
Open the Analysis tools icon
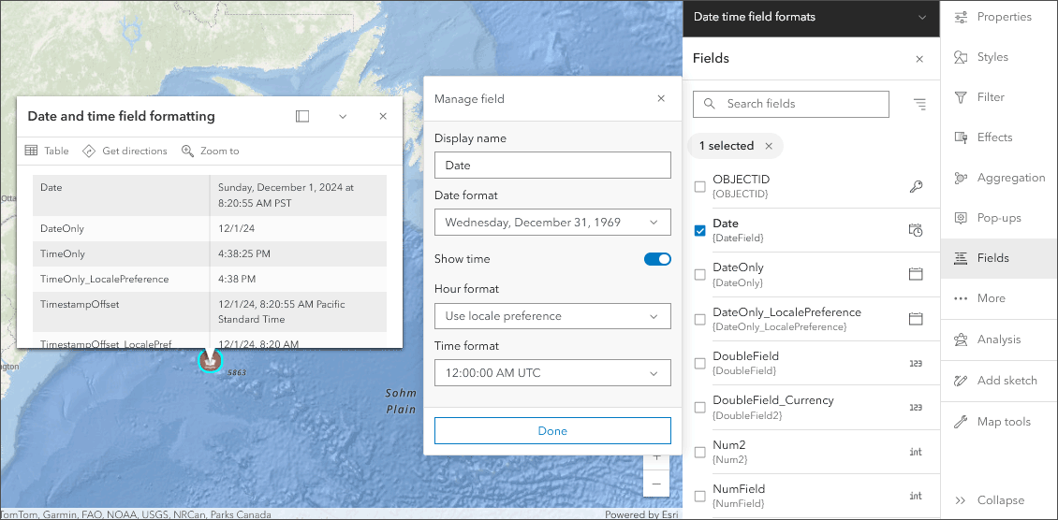[x=961, y=339]
